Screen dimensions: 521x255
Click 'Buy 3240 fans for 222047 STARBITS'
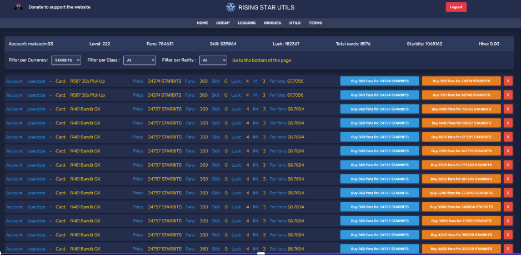coord(461,193)
